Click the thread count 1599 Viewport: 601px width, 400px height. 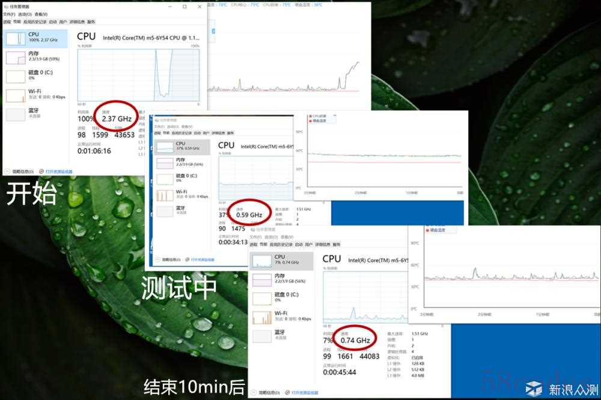[100, 135]
